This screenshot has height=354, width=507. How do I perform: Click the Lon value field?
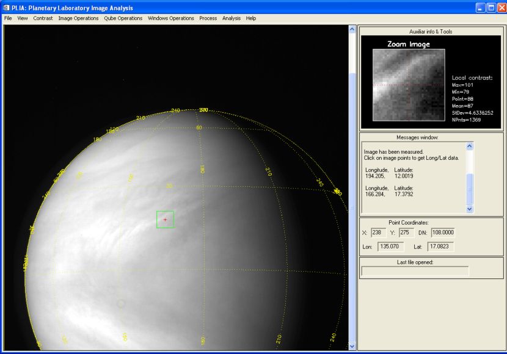[390, 247]
